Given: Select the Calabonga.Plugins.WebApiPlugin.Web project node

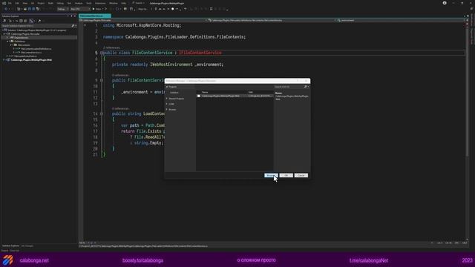Looking at the screenshot, I should pos(31,60).
